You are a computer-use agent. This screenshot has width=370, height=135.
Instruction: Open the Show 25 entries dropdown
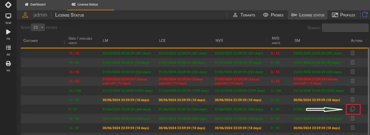[x=38, y=27]
